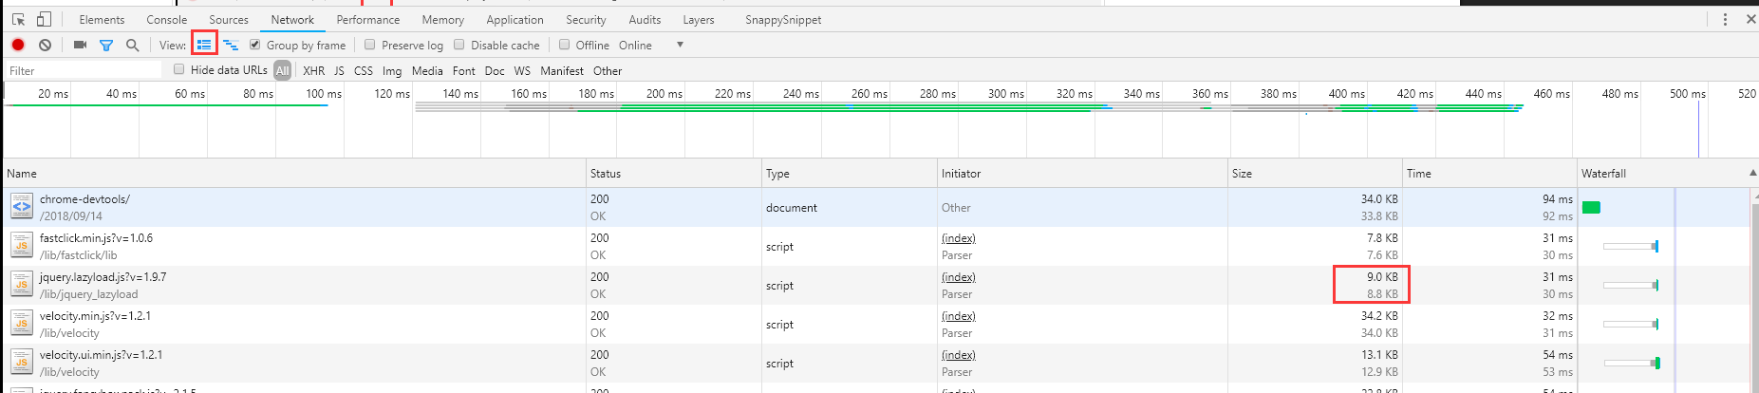Enable the Preserve log checkbox
This screenshot has height=393, width=1759.
click(370, 45)
